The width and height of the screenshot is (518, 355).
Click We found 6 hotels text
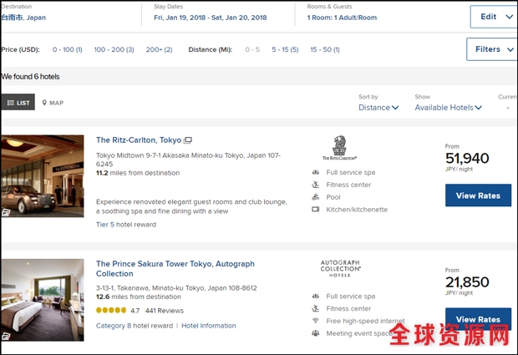[30, 77]
